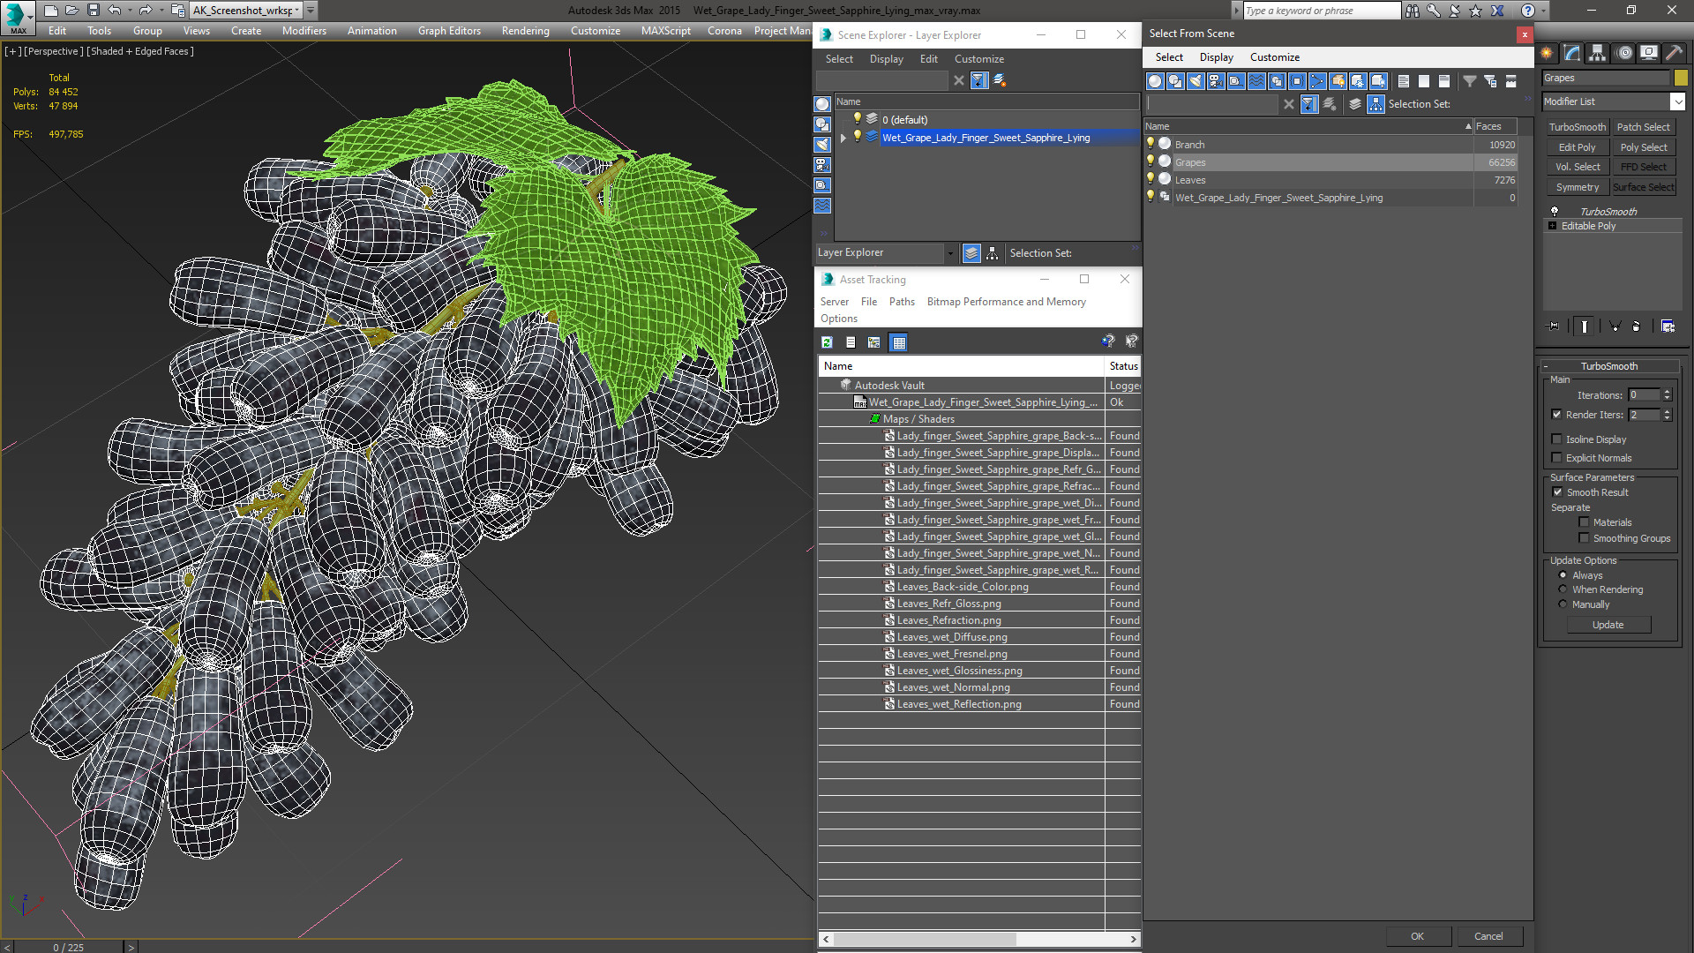Viewport: 1694px width, 953px height.
Task: Expand the Editable Poly stack entry
Action: click(x=1552, y=226)
